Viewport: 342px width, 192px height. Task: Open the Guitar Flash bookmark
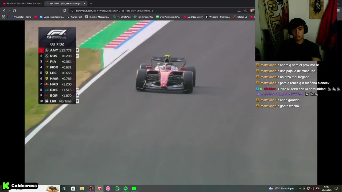pyautogui.click(x=75, y=17)
